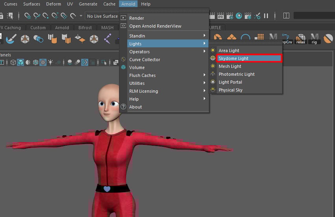Click the IPR render icon

221,16
